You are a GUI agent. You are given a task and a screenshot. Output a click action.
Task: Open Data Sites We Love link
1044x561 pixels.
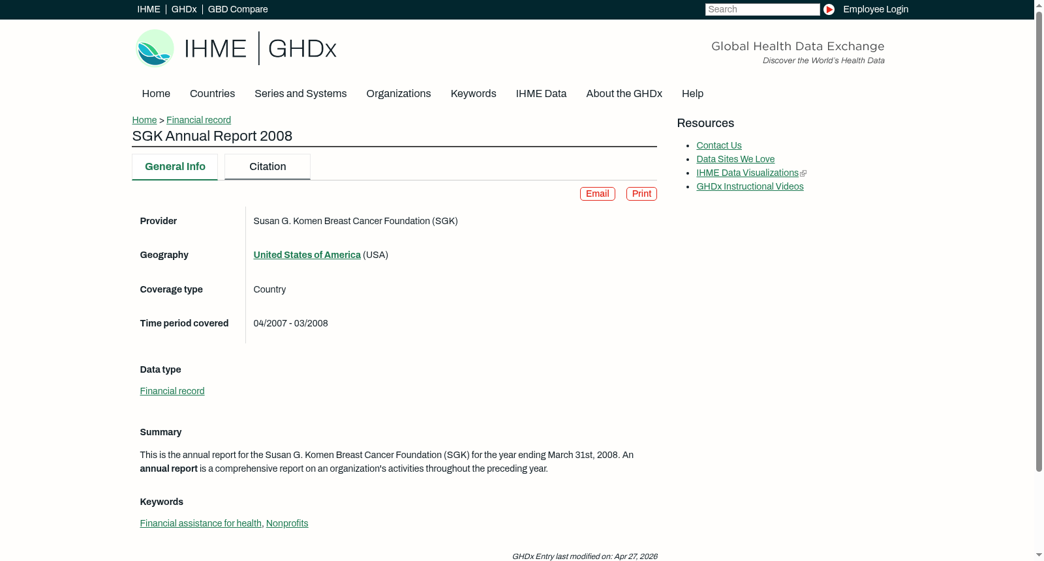pyautogui.click(x=735, y=159)
